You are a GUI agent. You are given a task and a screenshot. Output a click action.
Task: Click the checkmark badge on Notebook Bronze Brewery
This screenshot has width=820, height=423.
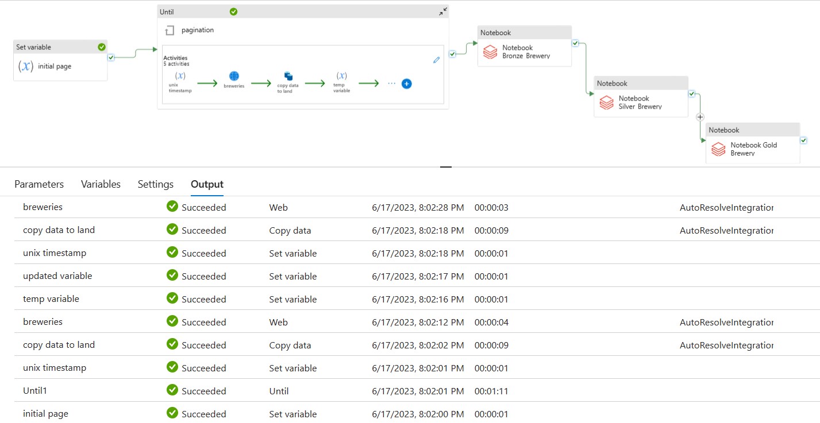[x=575, y=42]
